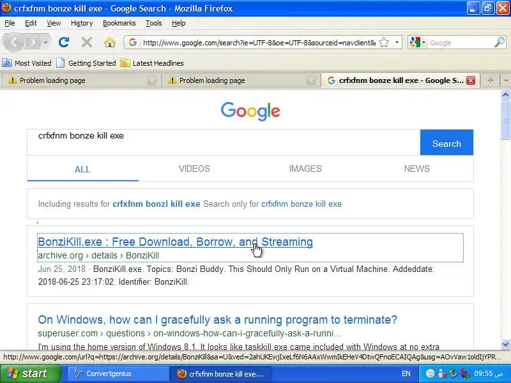Click the Google page search text field
Screen dimensions: 511x383
click(224, 142)
